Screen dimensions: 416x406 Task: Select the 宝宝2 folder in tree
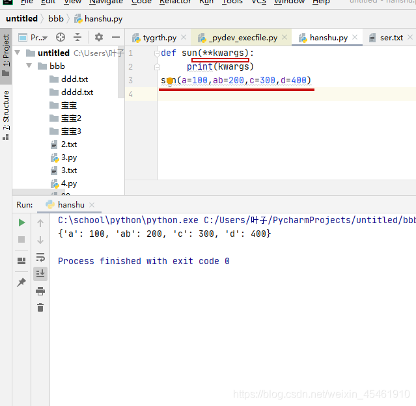click(65, 118)
